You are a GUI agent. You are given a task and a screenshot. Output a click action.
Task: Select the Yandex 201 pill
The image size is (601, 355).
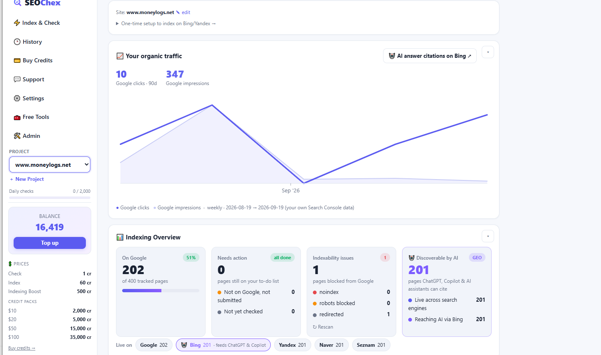click(292, 345)
